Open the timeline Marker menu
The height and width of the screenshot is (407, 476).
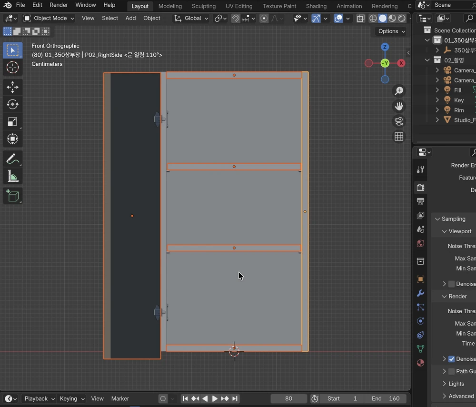(120, 398)
